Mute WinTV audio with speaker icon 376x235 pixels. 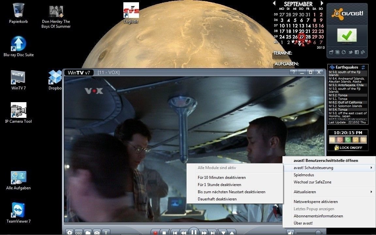click(290, 232)
